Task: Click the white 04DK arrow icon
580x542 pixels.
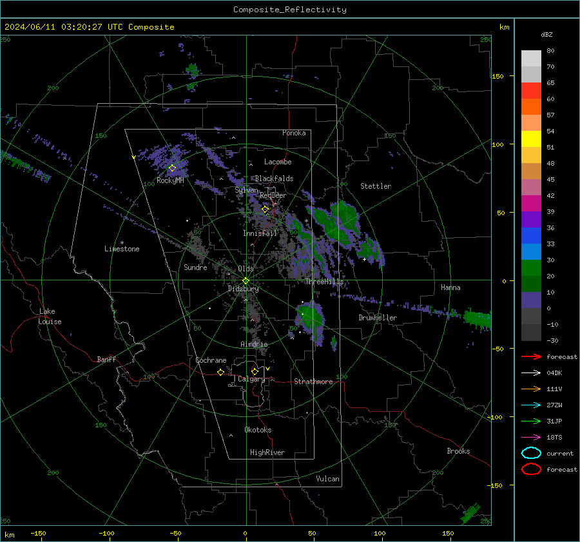Action: coord(531,373)
